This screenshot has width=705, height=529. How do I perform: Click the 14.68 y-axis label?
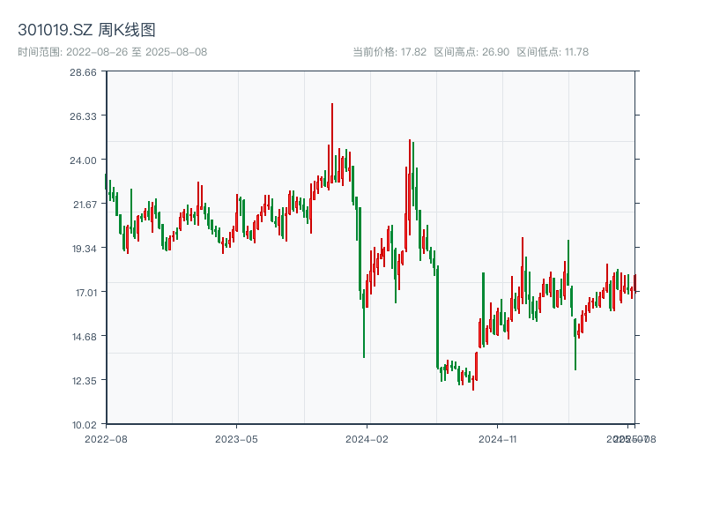point(83,337)
